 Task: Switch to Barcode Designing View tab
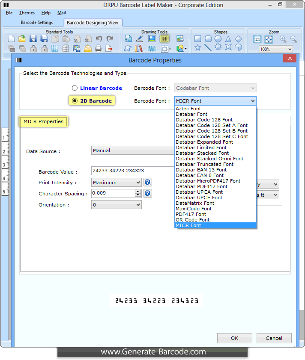tap(93, 23)
